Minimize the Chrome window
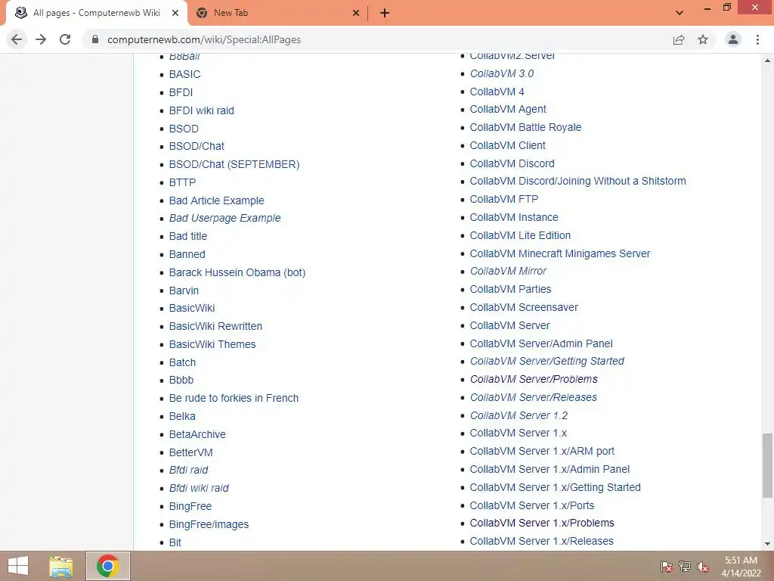 (707, 8)
